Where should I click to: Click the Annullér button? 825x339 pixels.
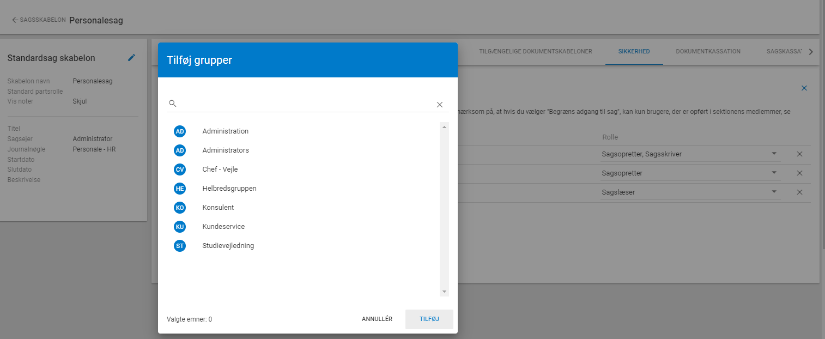pyautogui.click(x=377, y=319)
